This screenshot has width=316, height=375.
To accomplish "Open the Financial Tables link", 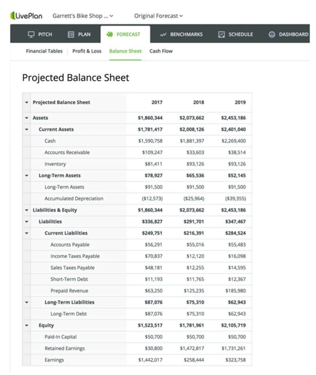I will click(x=44, y=51).
